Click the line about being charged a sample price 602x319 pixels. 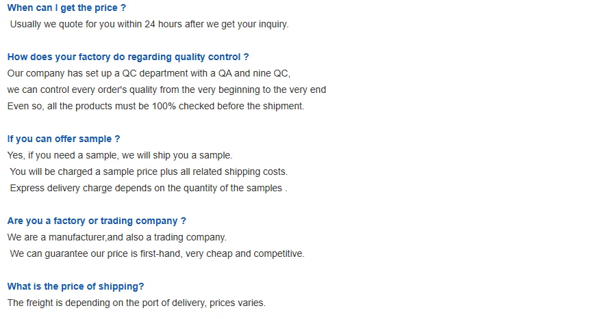click(149, 171)
